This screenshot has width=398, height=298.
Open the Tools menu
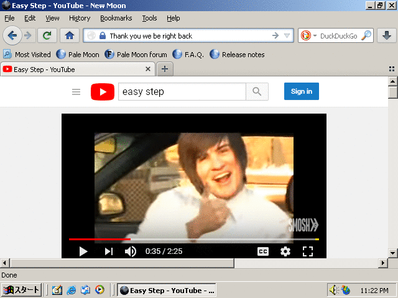[149, 18]
